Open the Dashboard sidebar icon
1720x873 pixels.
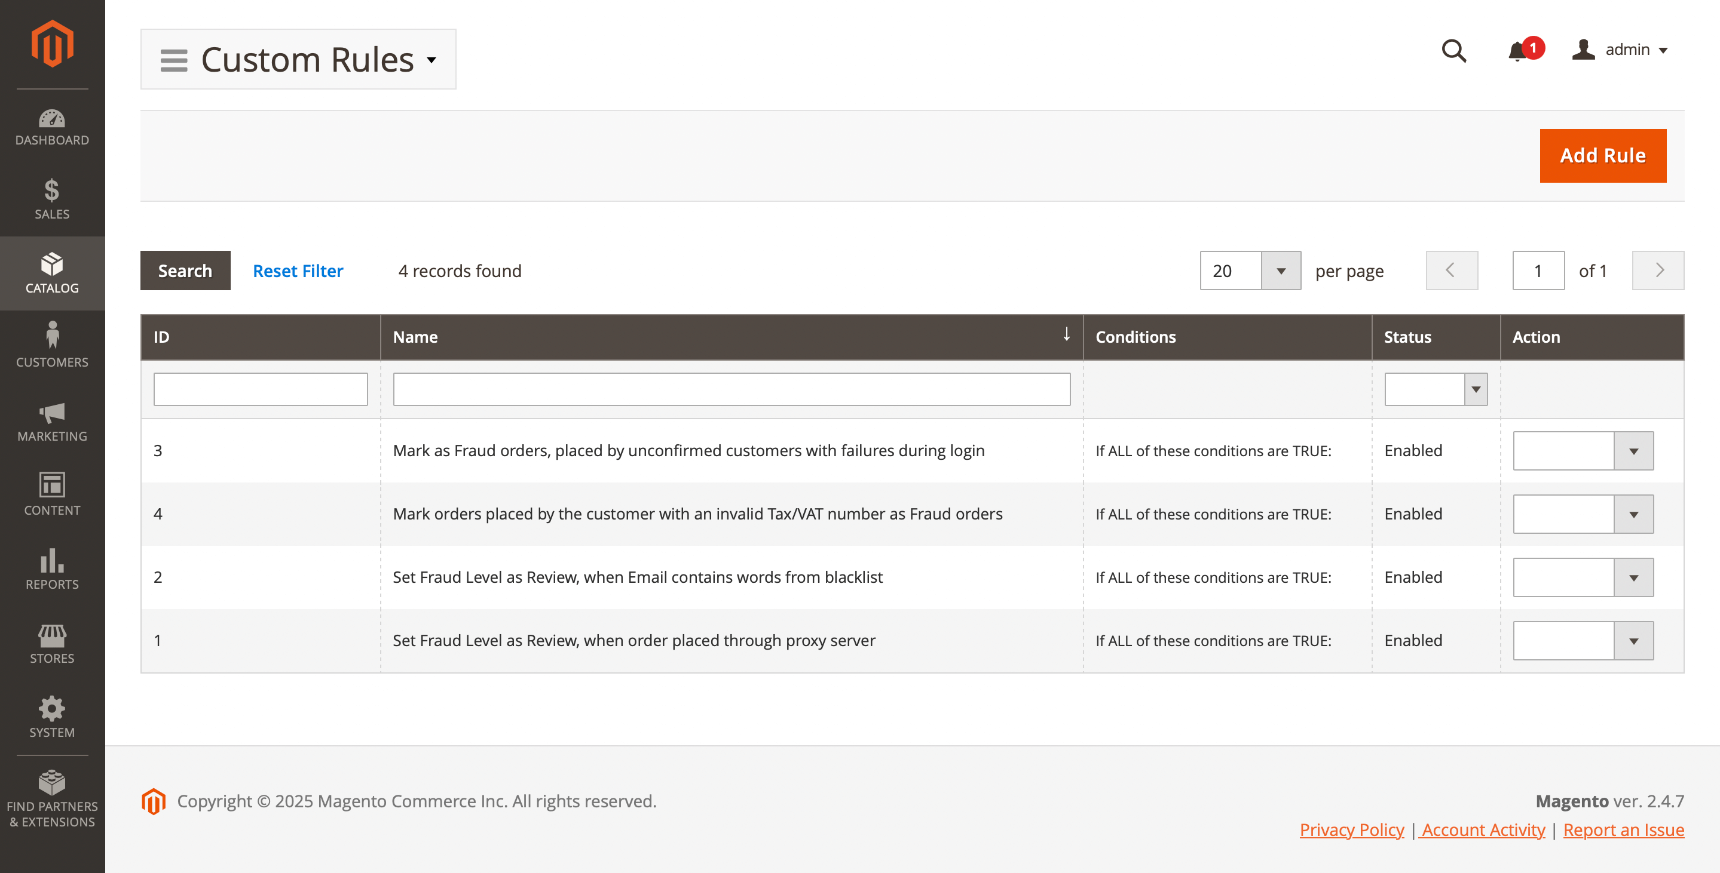[52, 127]
